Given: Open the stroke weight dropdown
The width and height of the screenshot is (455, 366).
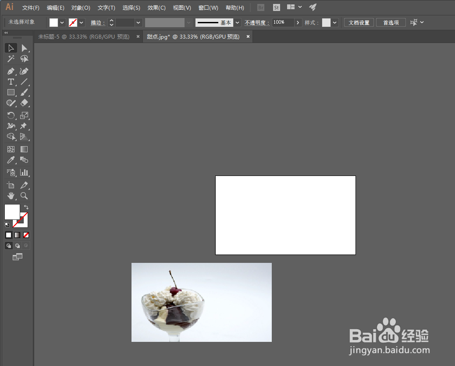Looking at the screenshot, I should [x=139, y=22].
